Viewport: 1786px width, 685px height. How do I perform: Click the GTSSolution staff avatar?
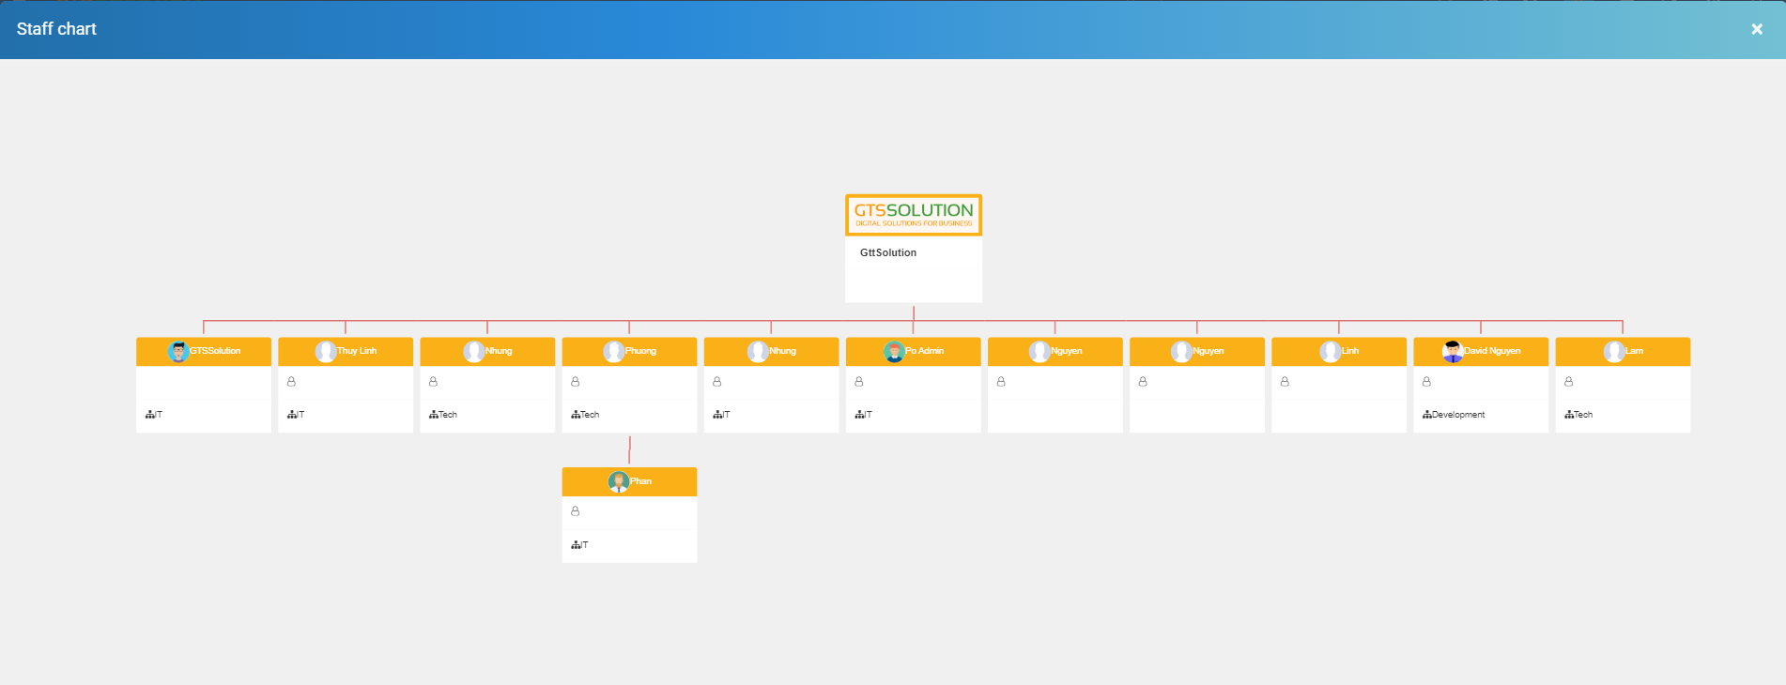coord(178,351)
